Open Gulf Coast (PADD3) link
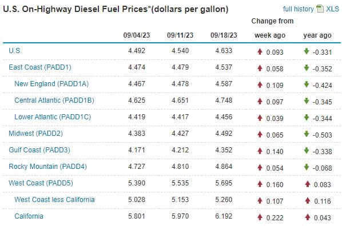 [39, 150]
